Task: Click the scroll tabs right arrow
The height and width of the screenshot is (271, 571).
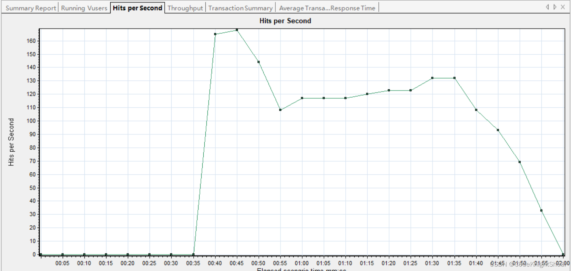Action: tap(555, 7)
